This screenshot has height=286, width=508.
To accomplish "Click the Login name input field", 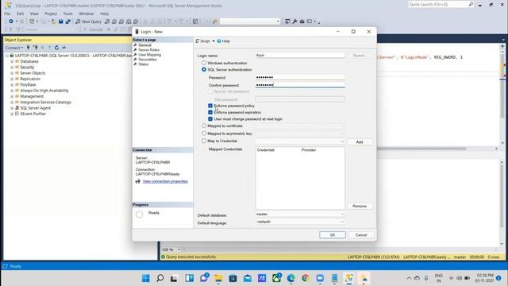I will (300, 55).
